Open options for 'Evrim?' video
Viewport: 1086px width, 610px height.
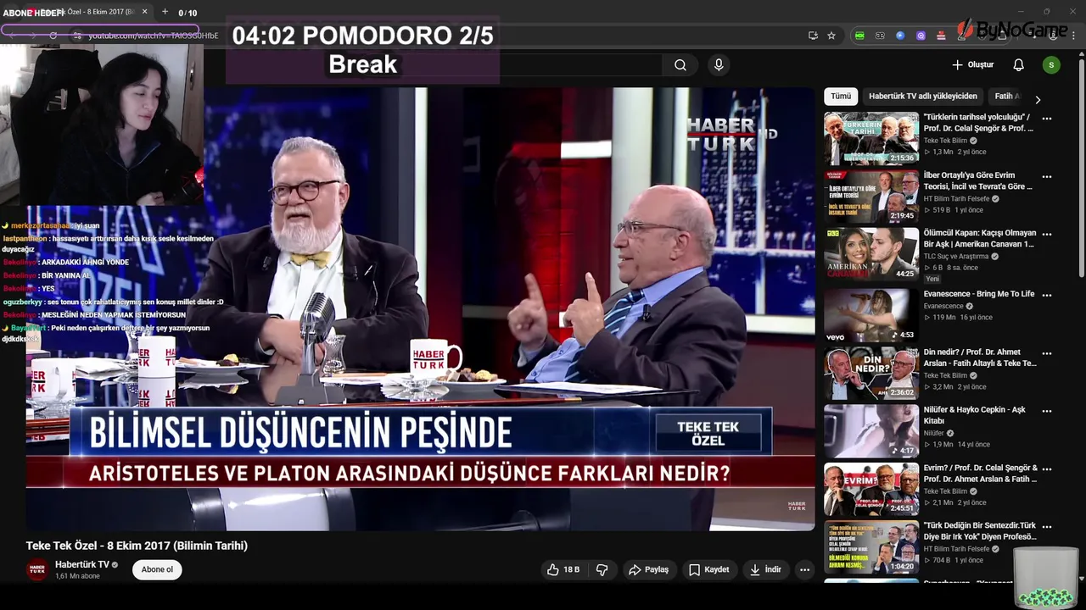1047,469
